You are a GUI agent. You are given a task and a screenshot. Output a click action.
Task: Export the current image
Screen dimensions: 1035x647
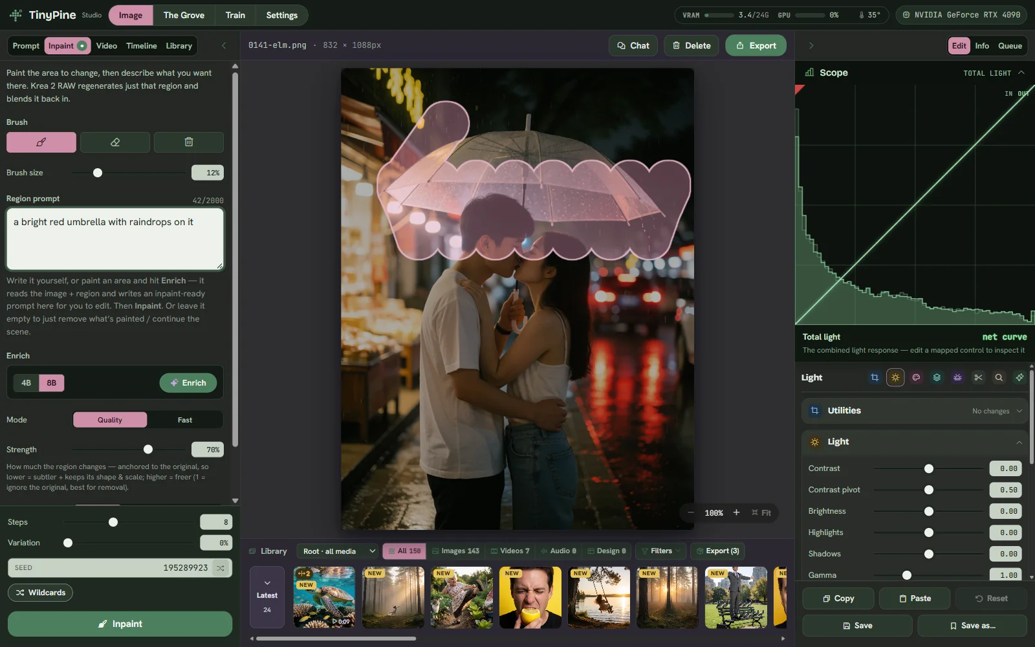pos(756,46)
